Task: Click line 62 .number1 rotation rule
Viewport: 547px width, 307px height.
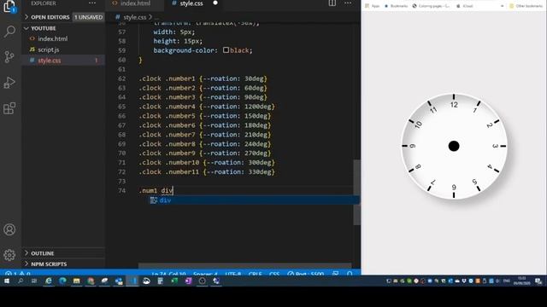Action: pyautogui.click(x=203, y=78)
